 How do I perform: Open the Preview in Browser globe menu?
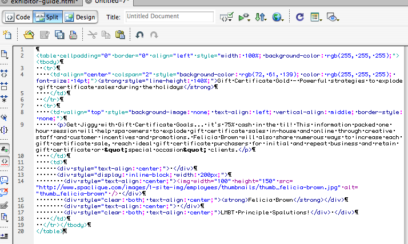coord(278,17)
